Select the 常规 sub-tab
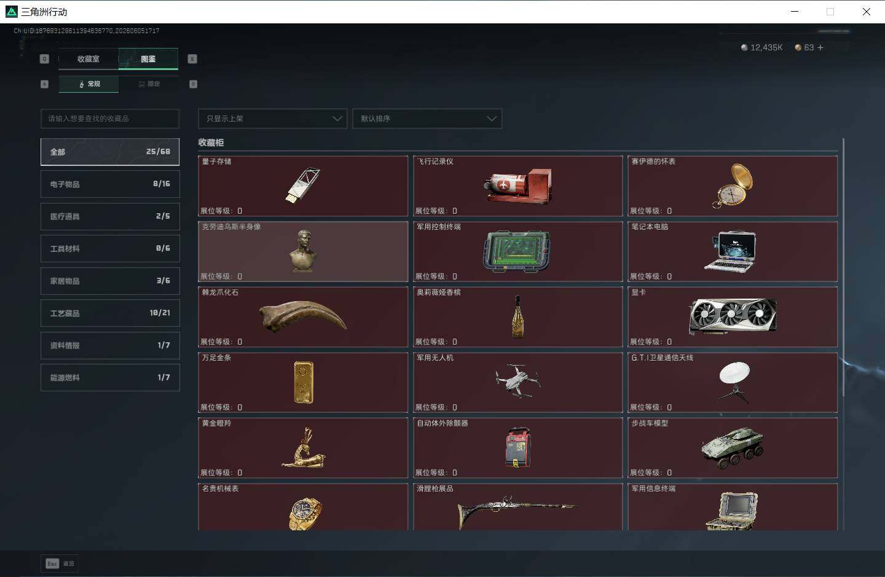Viewport: 885px width, 577px height. tap(89, 84)
